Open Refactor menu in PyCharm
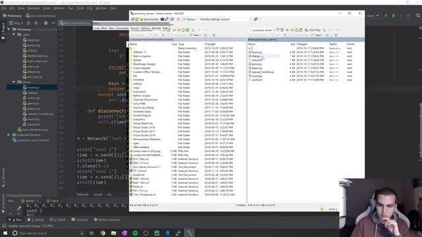This screenshot has width=422, height=237. (x=59, y=9)
